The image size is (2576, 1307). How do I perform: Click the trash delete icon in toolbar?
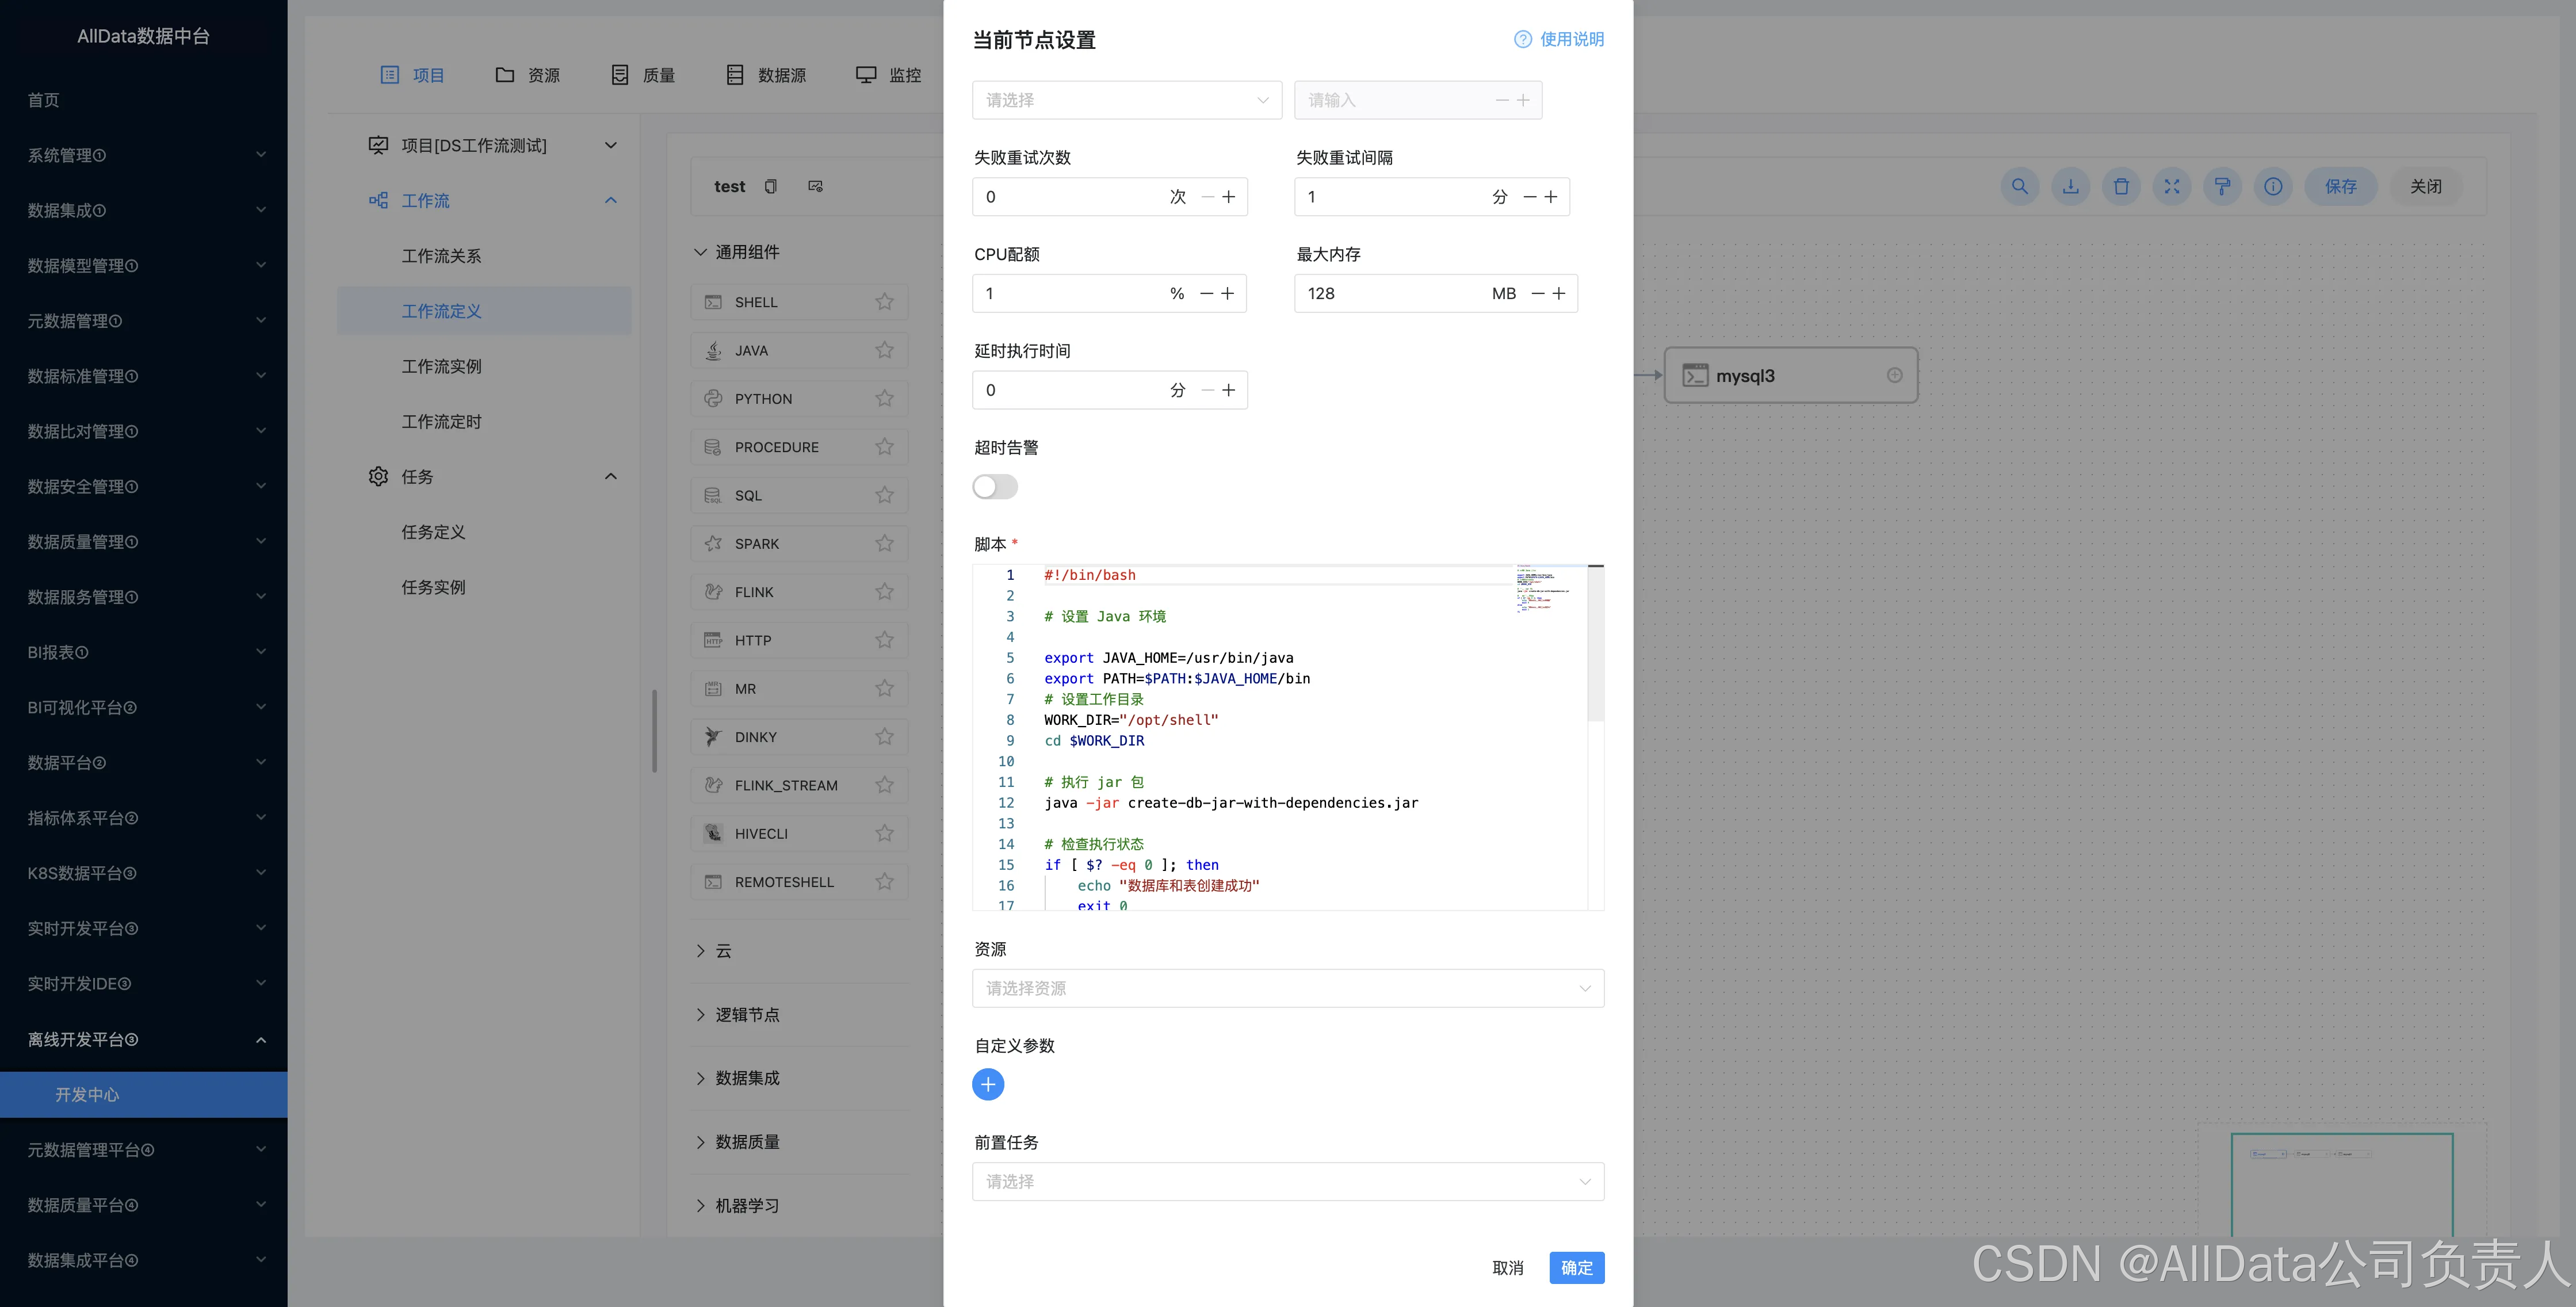(2121, 186)
